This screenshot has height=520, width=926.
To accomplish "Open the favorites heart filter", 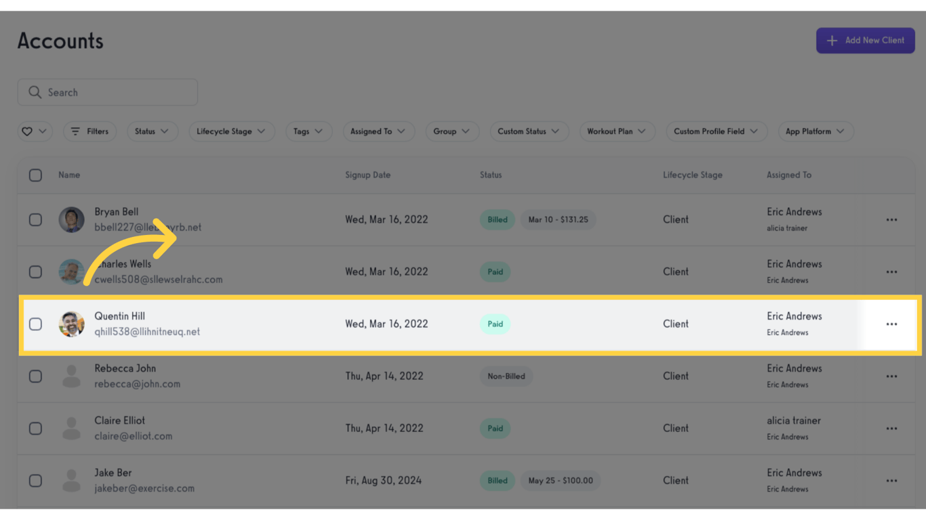I will coord(35,131).
